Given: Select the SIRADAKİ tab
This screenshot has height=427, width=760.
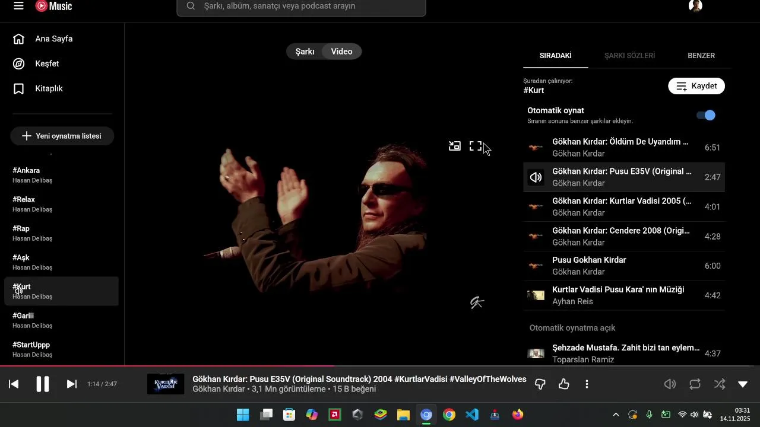Looking at the screenshot, I should (x=556, y=56).
